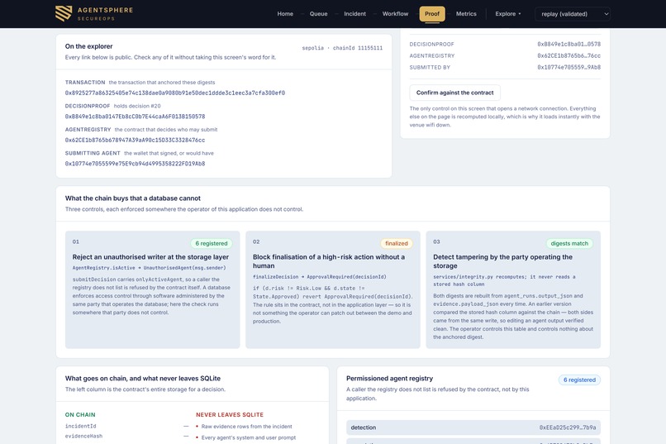Click the Block finalisation of a high-risk action title

[x=329, y=261]
